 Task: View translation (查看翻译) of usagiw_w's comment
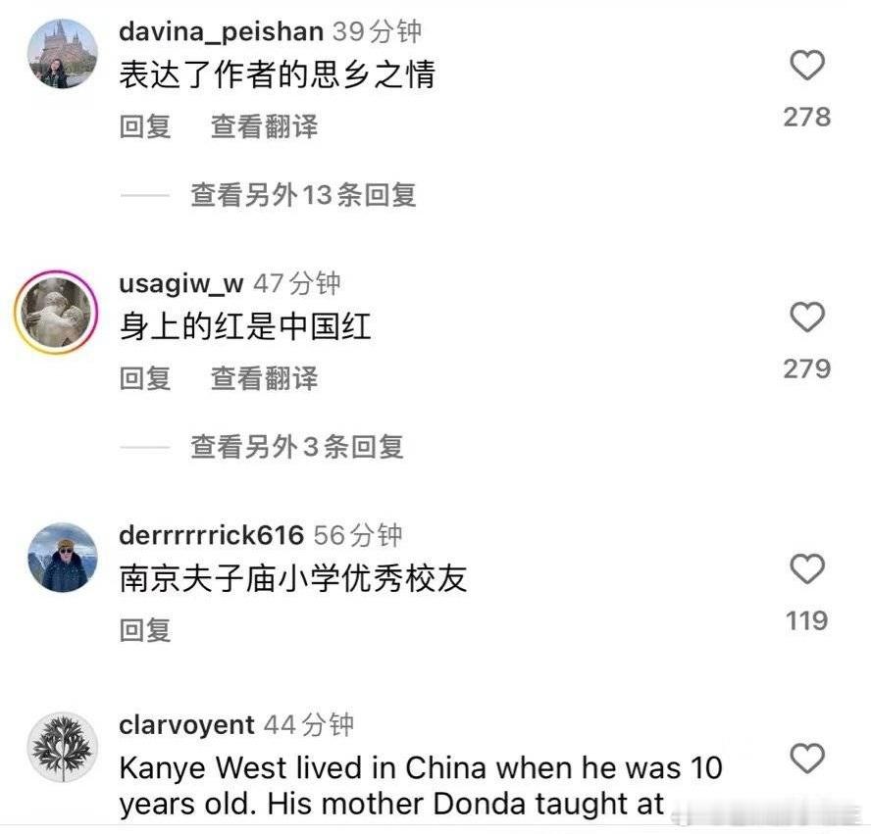265,378
